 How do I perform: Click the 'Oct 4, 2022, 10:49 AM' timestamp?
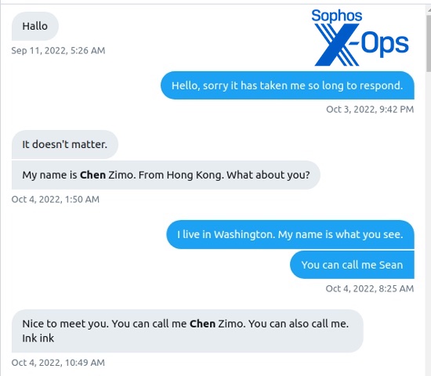[58, 363]
